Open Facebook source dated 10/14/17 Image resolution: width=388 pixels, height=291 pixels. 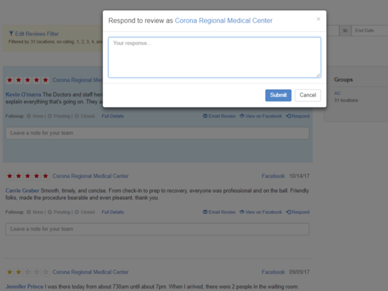point(273,176)
